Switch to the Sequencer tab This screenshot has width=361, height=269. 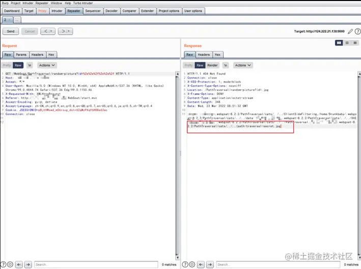[x=93, y=11]
